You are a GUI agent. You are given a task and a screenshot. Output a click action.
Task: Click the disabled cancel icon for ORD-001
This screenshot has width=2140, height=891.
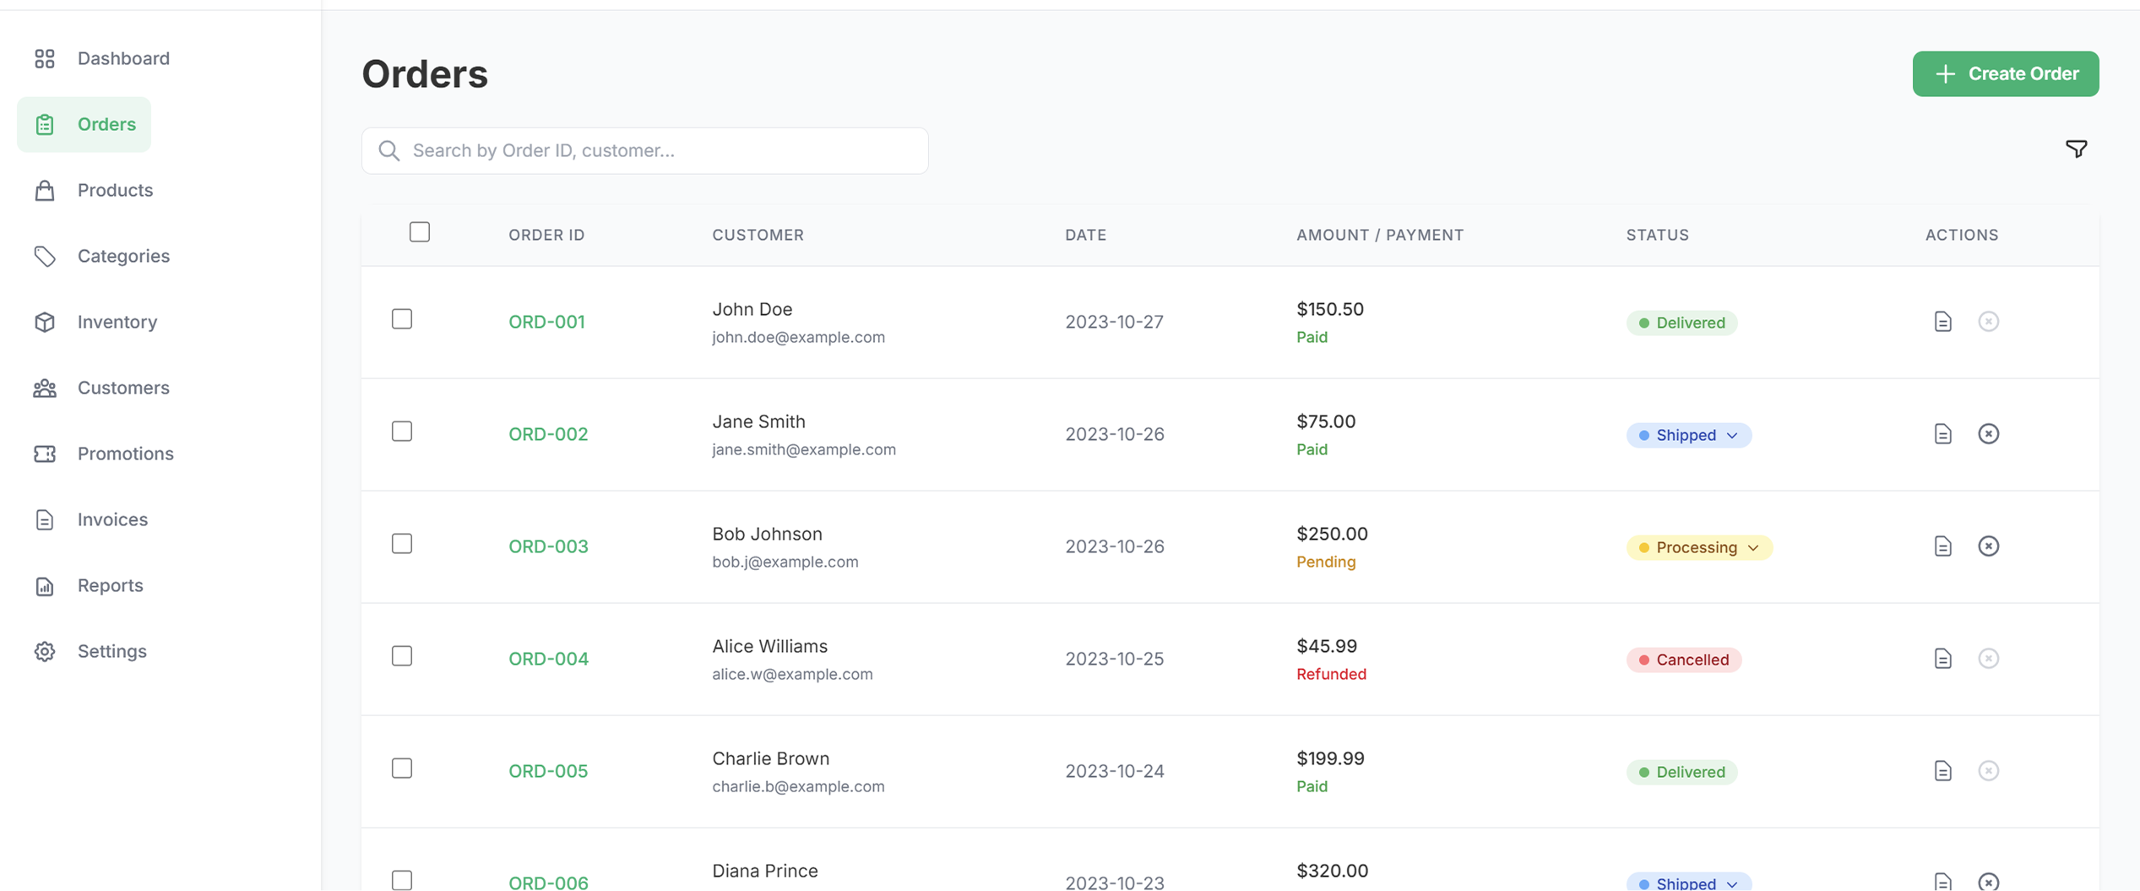(x=1988, y=322)
